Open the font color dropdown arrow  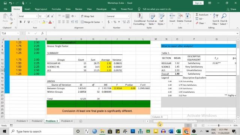[53, 22]
